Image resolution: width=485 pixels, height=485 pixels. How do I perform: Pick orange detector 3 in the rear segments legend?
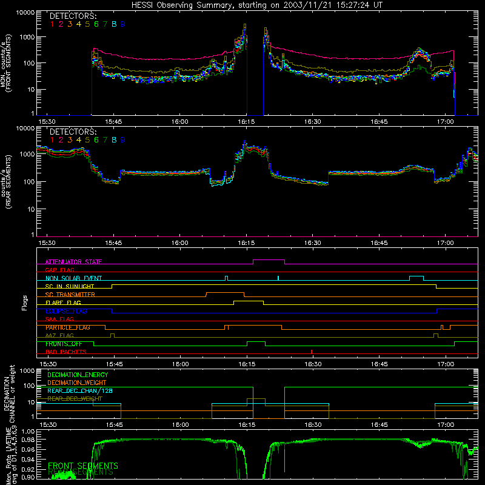(x=70, y=140)
